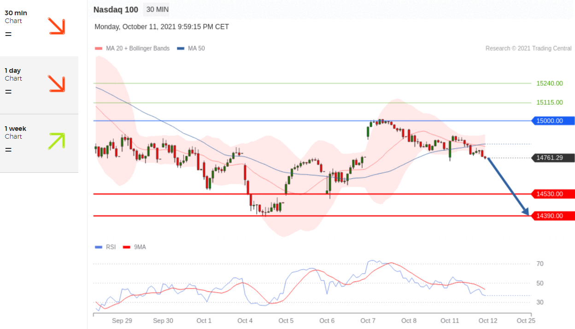Click the "MA 20 + Bollinger Bands" legend label
Viewport: 575px width, 329px height.
tap(138, 48)
